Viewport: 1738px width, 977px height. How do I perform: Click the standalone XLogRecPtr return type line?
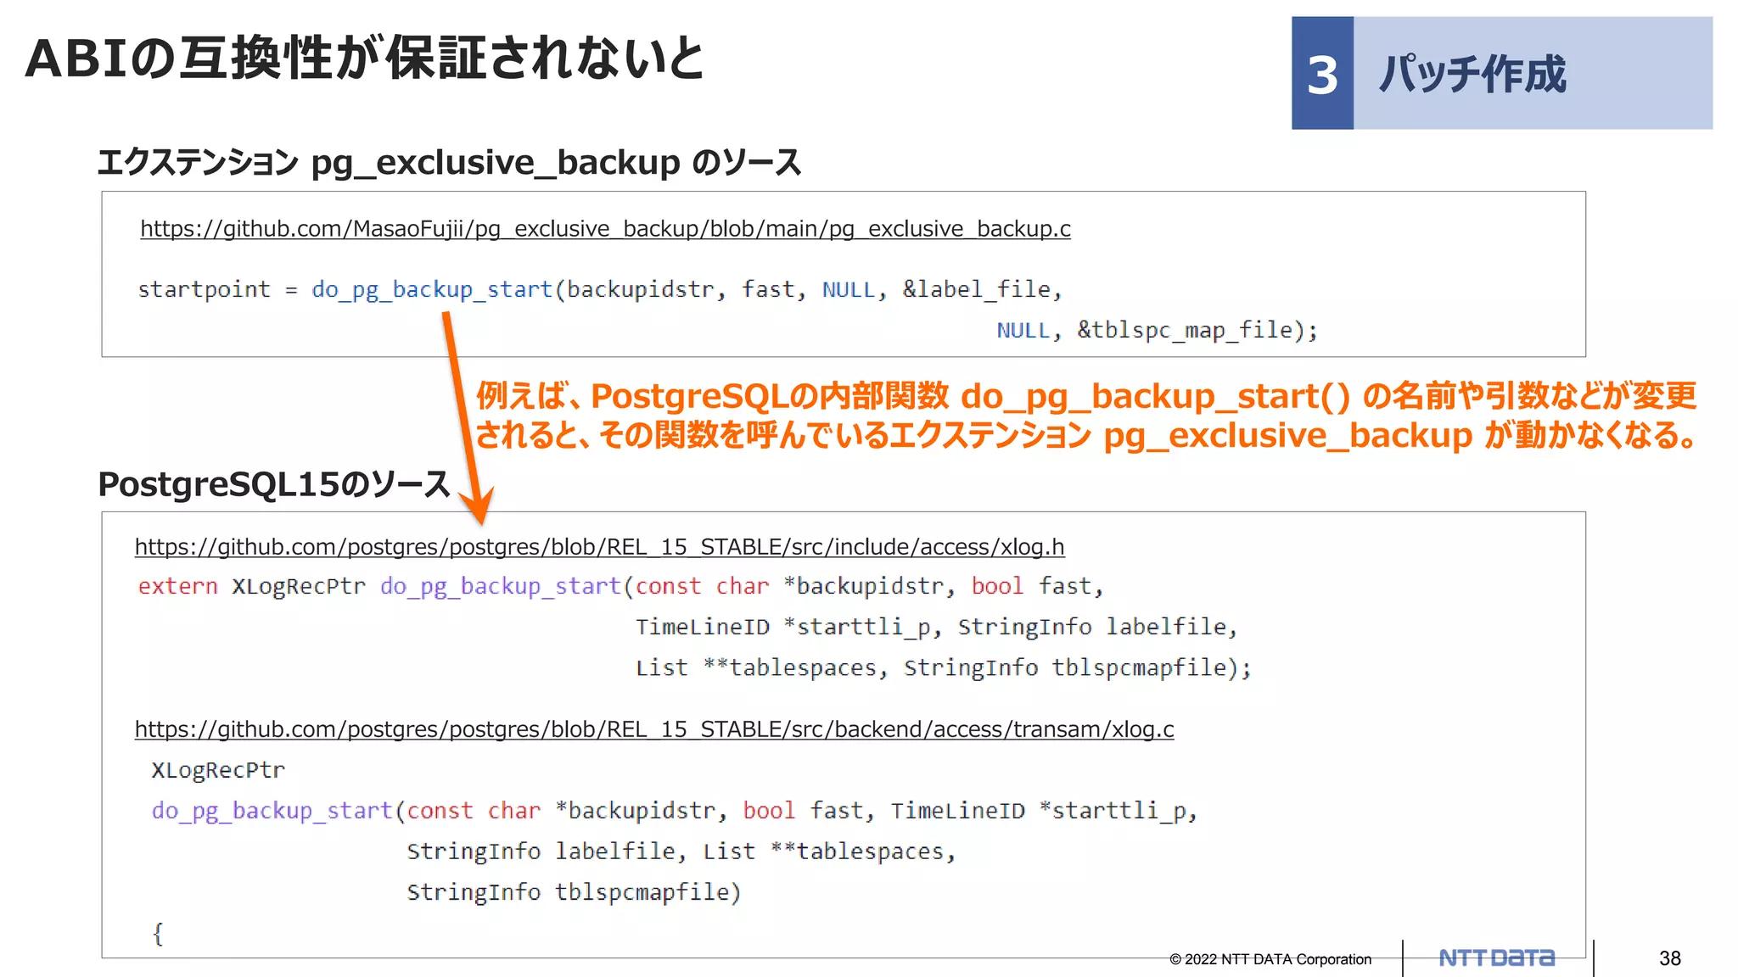coord(218,770)
